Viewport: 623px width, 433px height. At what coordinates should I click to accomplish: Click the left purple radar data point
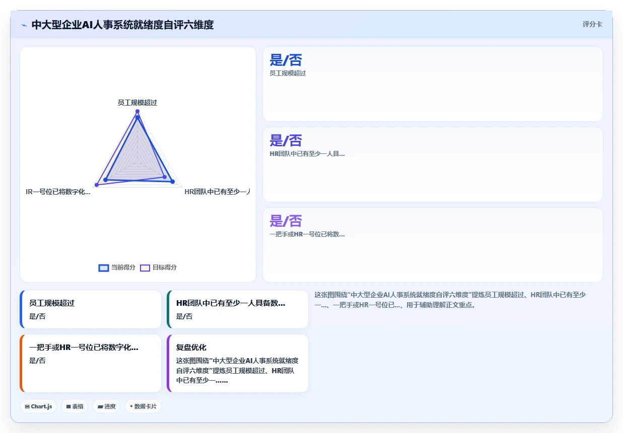[97, 185]
